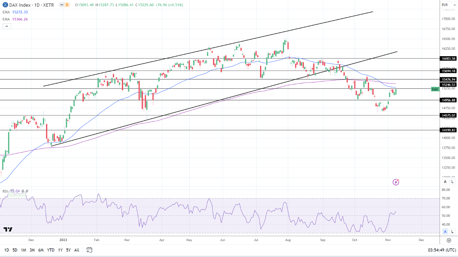Select the 5D time range

coord(15,250)
